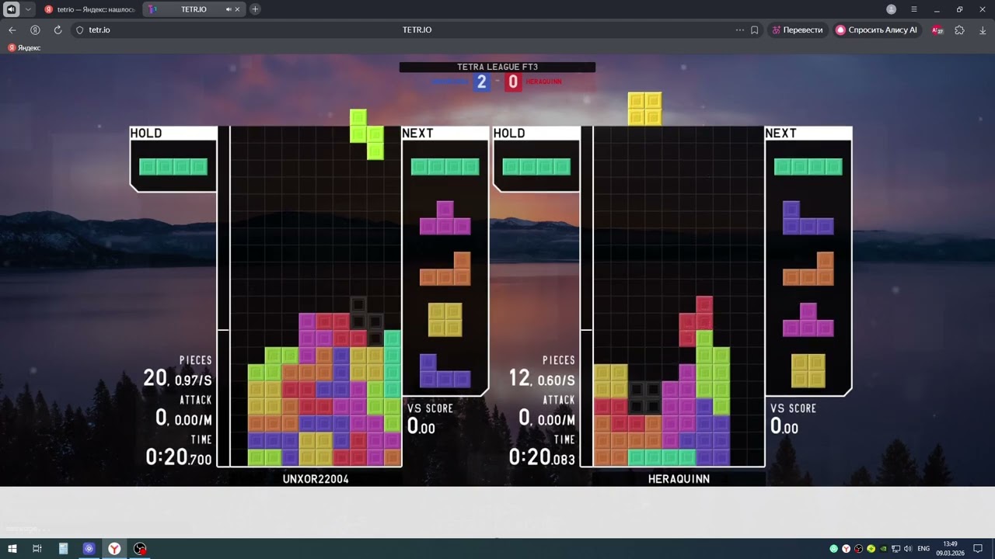Click the speaker icon at the tab strip's start
995x559 pixels.
point(12,9)
